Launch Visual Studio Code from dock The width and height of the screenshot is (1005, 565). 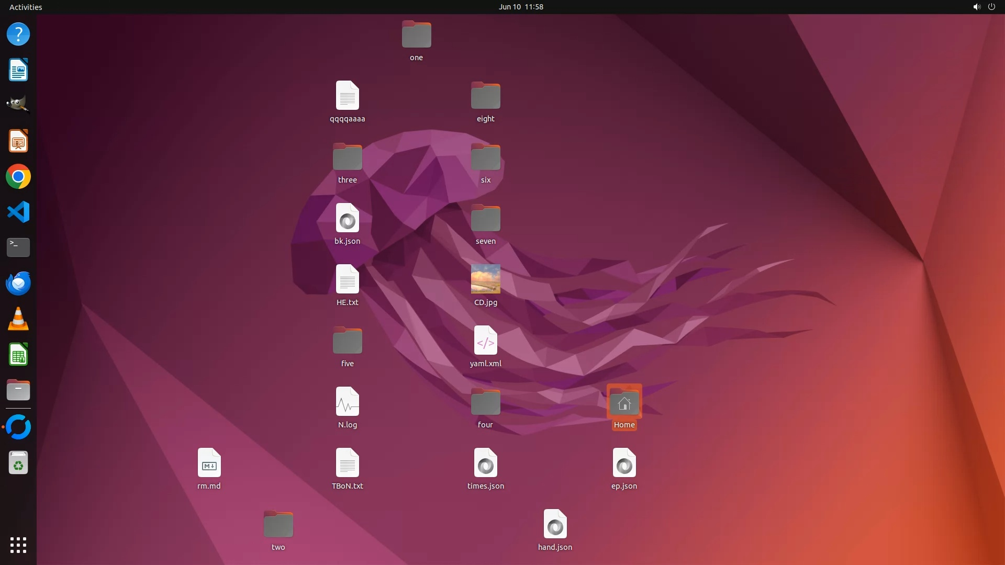18,212
